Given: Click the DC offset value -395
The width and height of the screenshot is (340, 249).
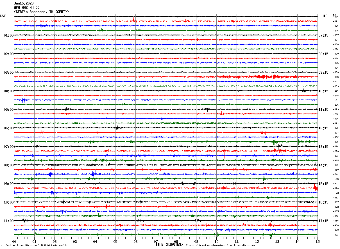Looking at the screenshot, I should click(336, 77).
